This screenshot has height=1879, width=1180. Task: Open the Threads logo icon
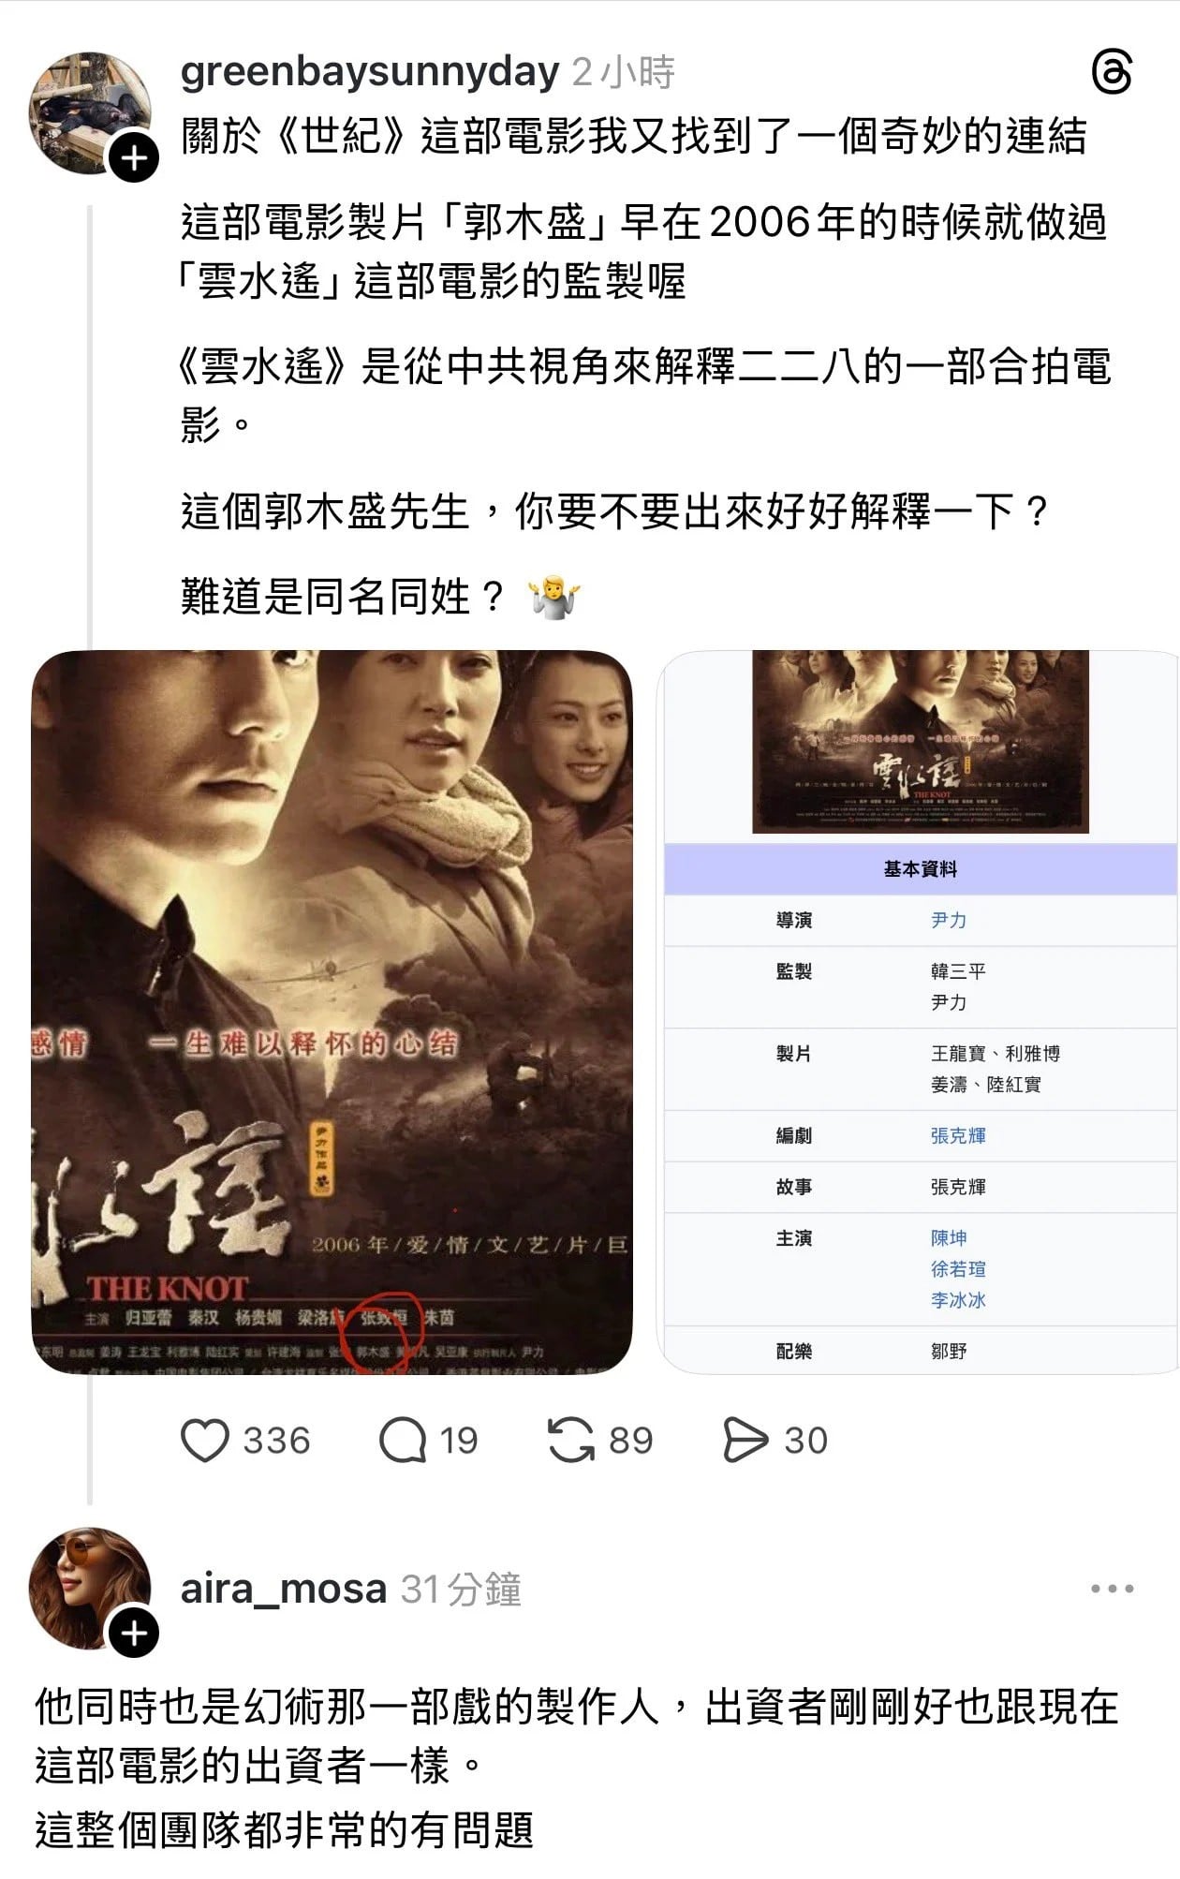pos(1112,73)
